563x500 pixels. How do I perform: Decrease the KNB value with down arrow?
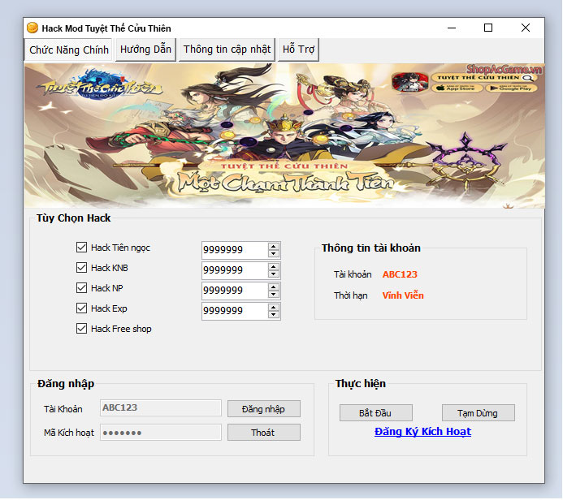click(x=274, y=274)
